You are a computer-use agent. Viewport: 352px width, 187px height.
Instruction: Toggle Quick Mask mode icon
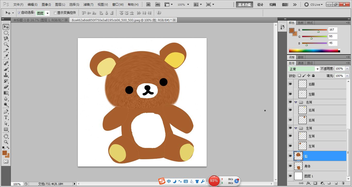[x=6, y=162]
